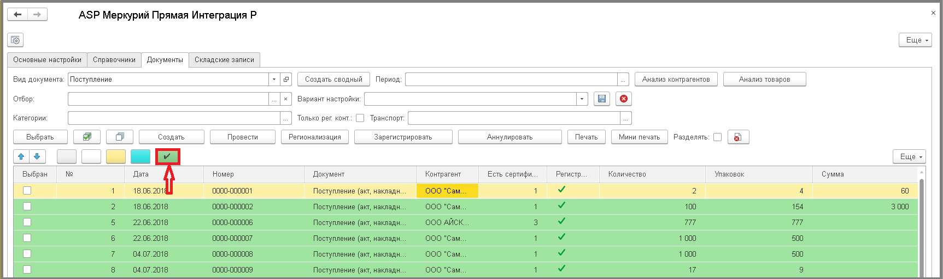
Task: Click into the Период input field
Action: pos(511,79)
